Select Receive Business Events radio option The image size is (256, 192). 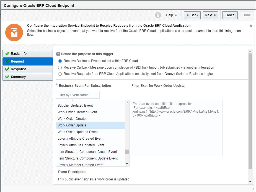tap(60, 61)
